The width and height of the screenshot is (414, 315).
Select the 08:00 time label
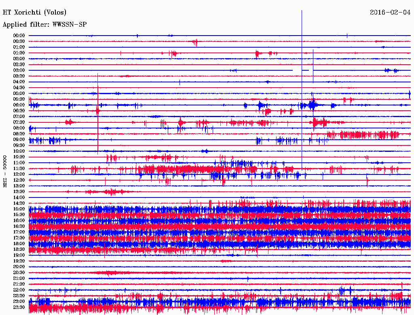pyautogui.click(x=19, y=128)
